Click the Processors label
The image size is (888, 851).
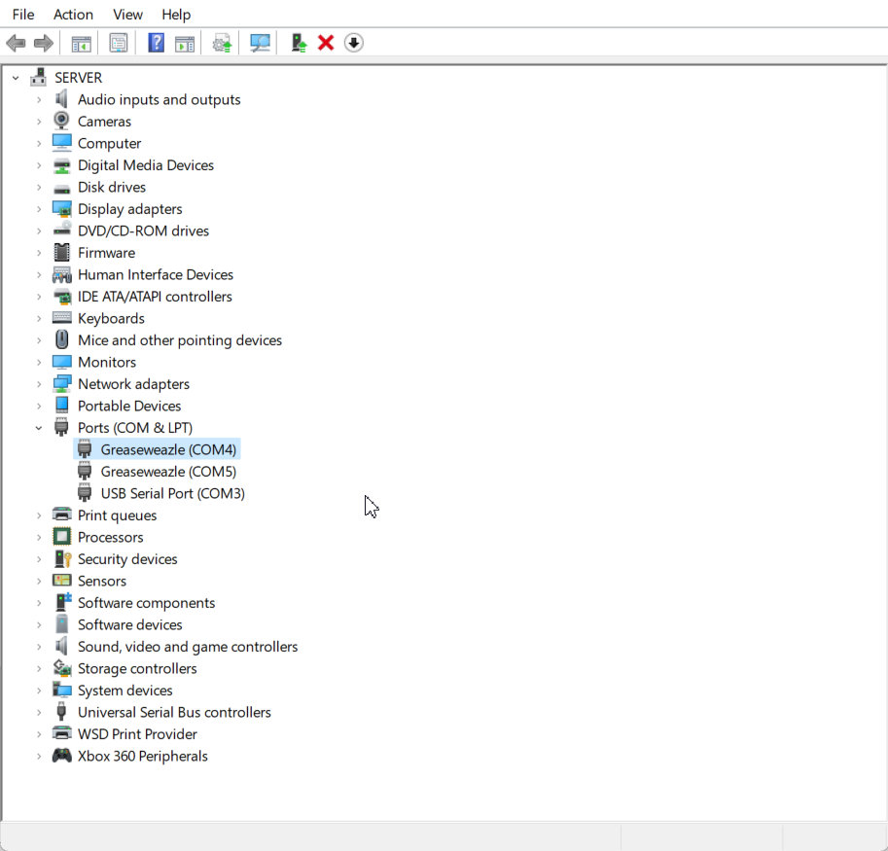coord(111,537)
